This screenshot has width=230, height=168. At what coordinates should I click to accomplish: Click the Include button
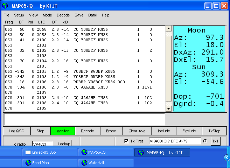pos(164,131)
